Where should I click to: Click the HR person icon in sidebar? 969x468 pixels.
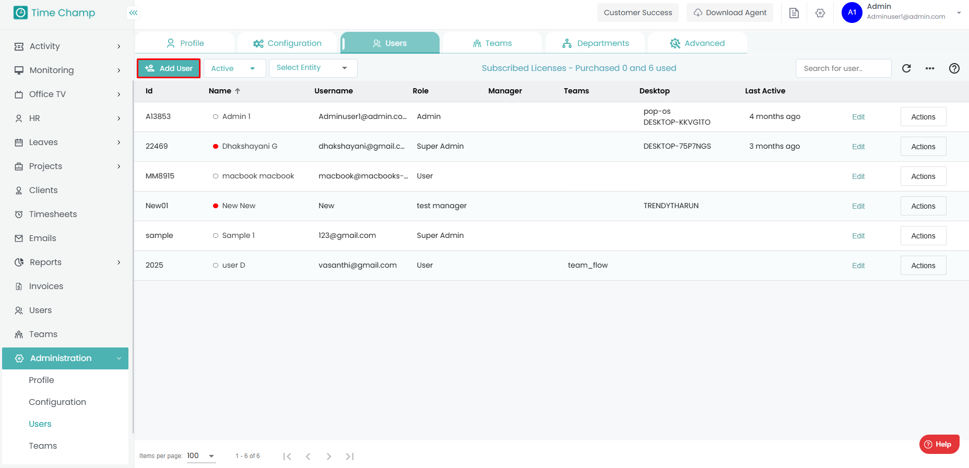pyautogui.click(x=19, y=118)
